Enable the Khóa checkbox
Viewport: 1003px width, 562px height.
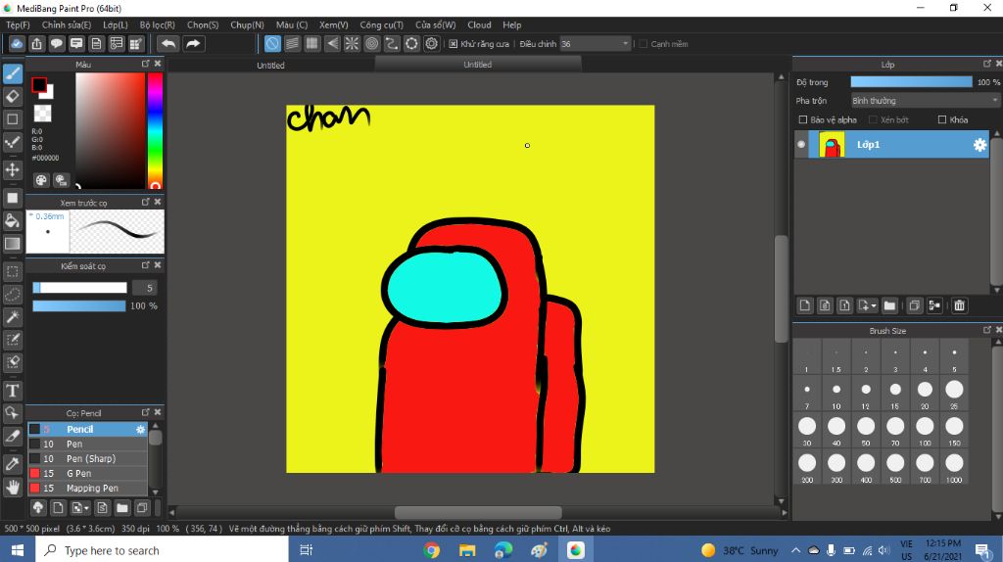click(941, 119)
